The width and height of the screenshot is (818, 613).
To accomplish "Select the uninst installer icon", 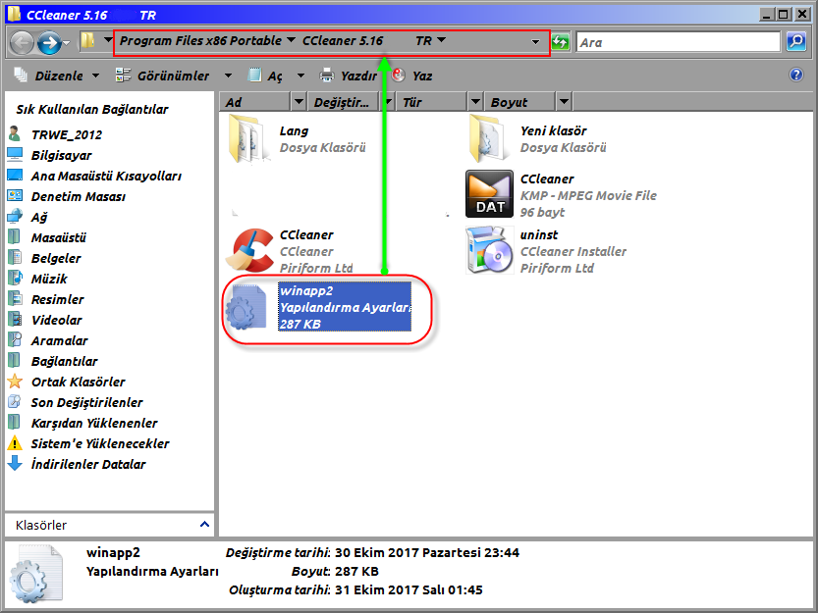I will (x=489, y=250).
